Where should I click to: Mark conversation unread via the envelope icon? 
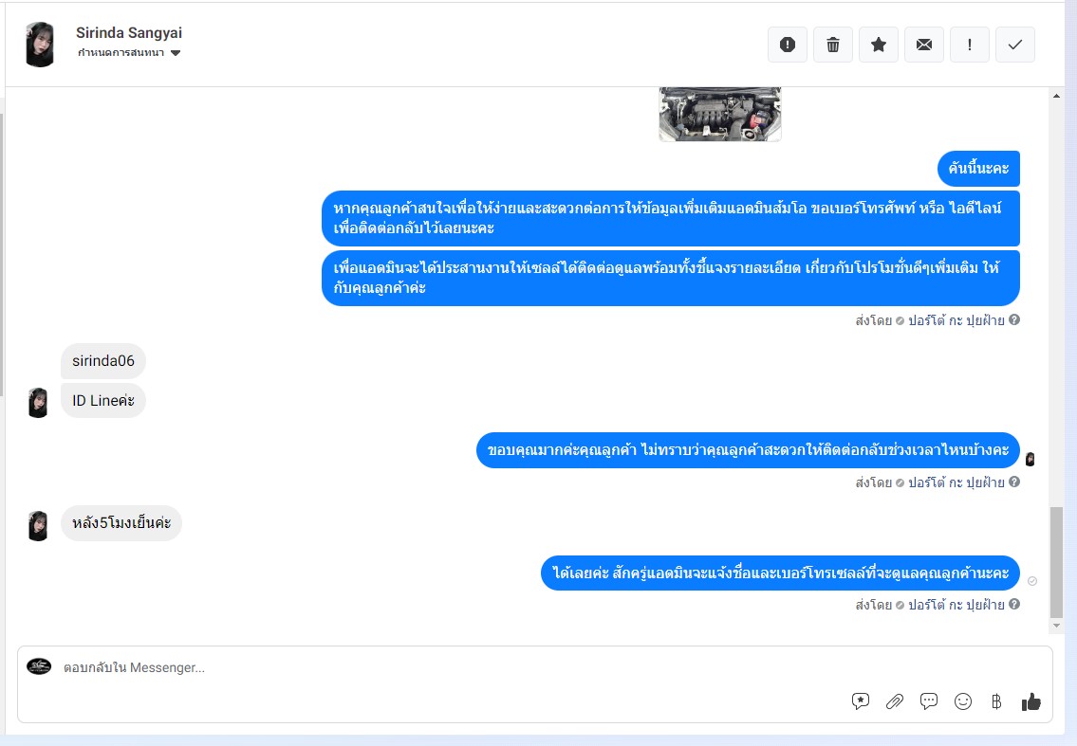(924, 45)
